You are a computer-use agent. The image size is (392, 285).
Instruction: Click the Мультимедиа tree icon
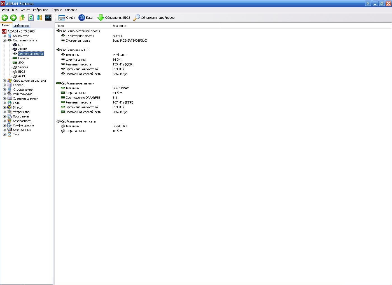click(10, 94)
